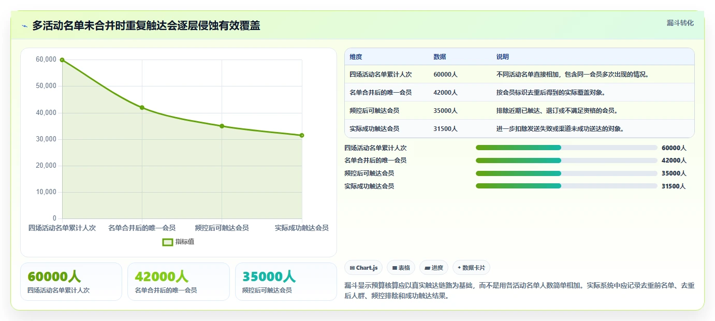This screenshot has width=715, height=321.
Task: Click table cell 频控后可触达会员
Action: coord(374,111)
